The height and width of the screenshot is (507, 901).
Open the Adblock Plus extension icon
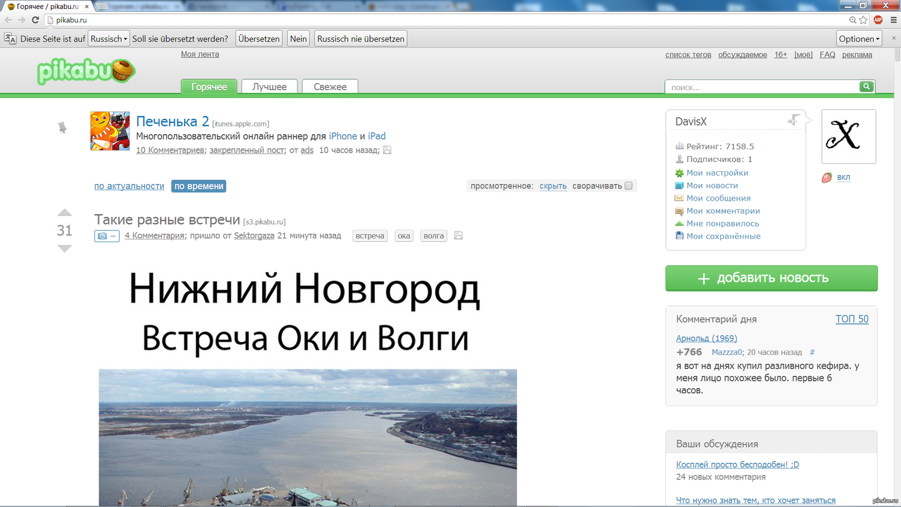tap(878, 20)
